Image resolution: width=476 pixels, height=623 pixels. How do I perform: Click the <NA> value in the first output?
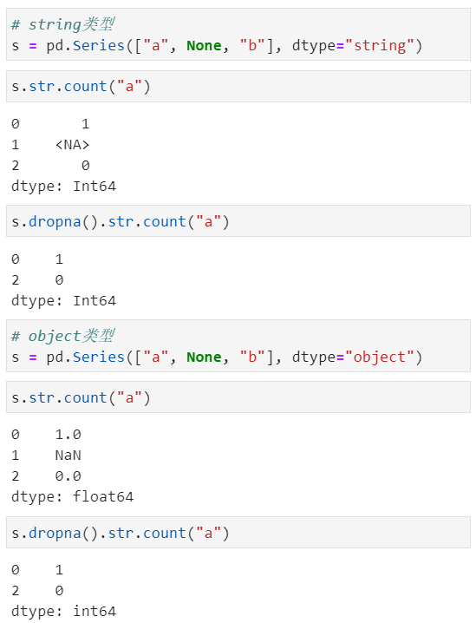coord(72,145)
